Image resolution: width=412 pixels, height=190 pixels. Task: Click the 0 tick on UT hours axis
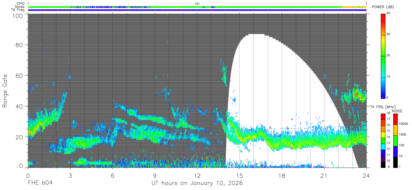(28, 175)
